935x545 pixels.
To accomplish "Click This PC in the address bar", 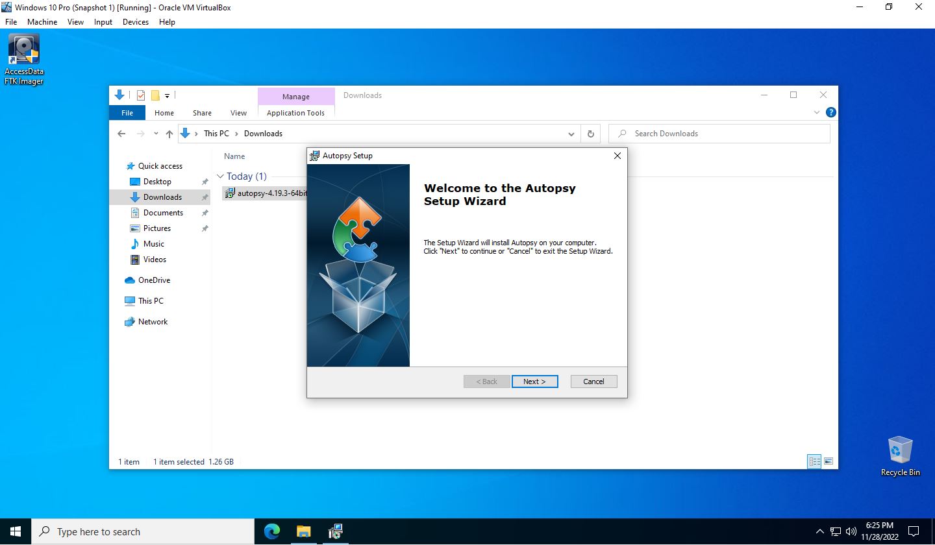I will point(216,134).
